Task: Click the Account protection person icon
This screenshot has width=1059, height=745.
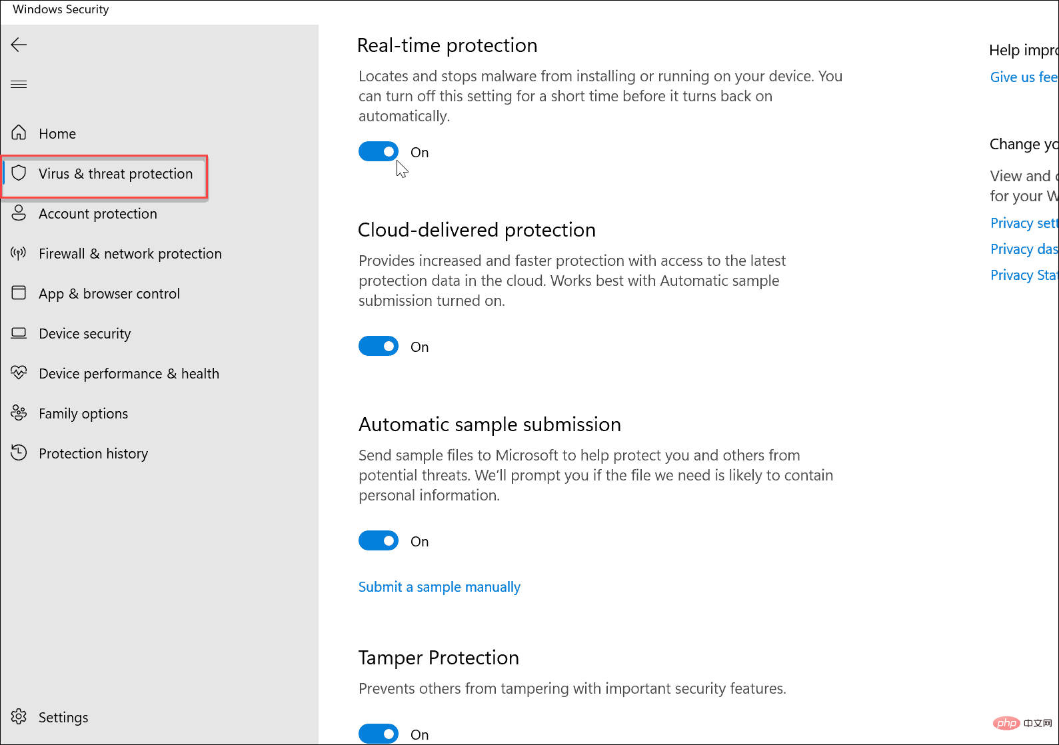Action: coord(19,213)
